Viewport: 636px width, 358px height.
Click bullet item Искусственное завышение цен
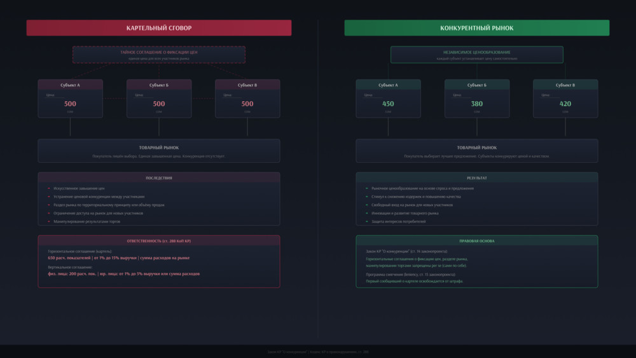79,189
